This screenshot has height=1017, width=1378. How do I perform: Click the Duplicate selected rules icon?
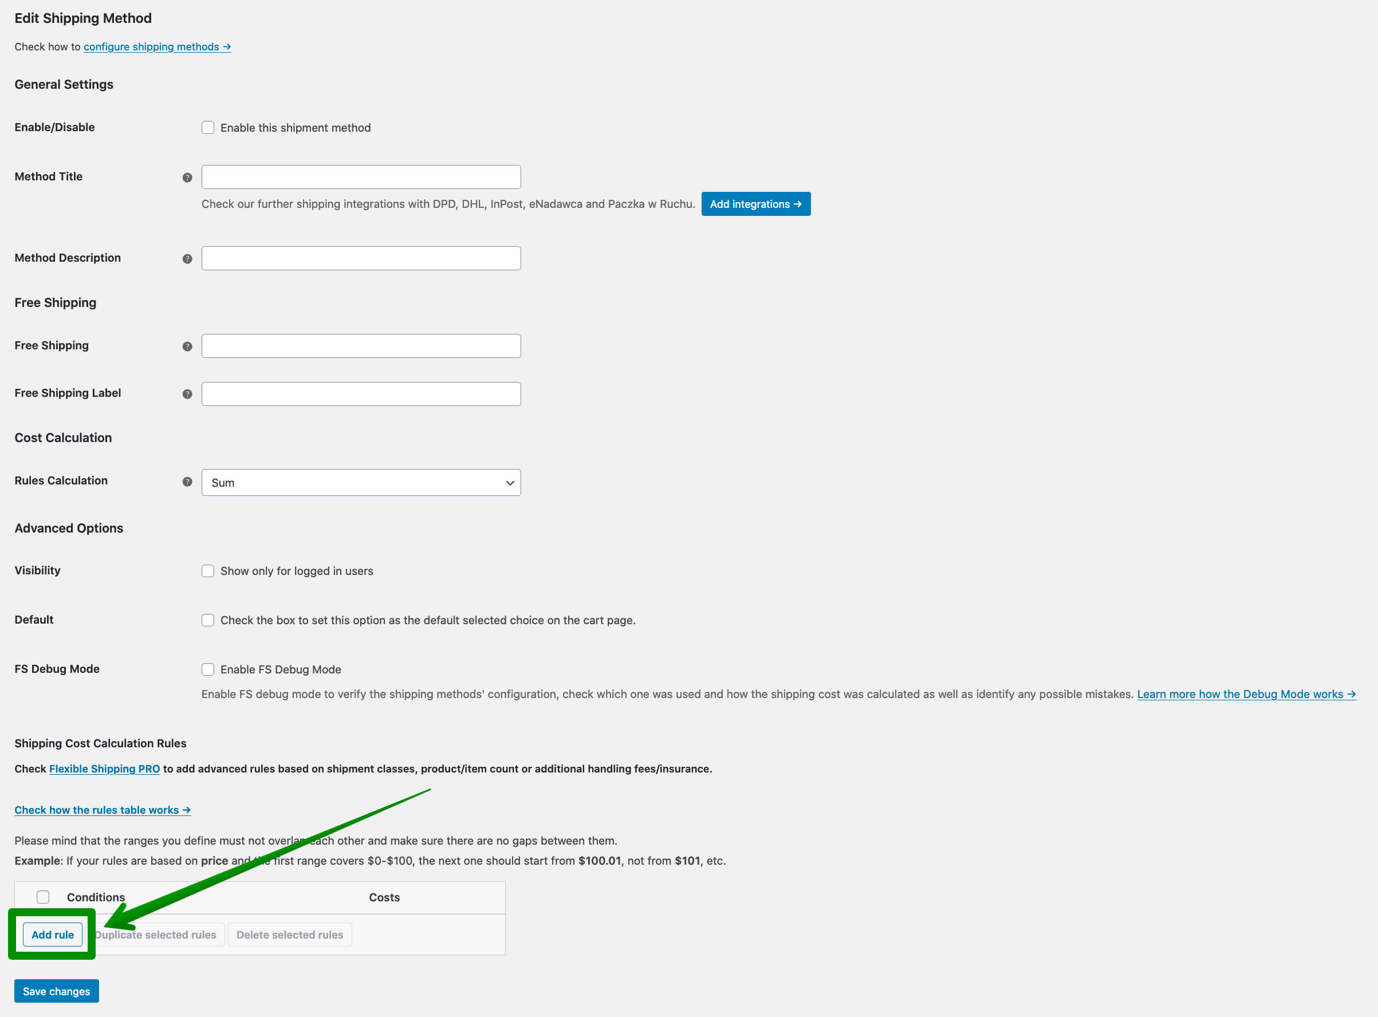point(154,935)
